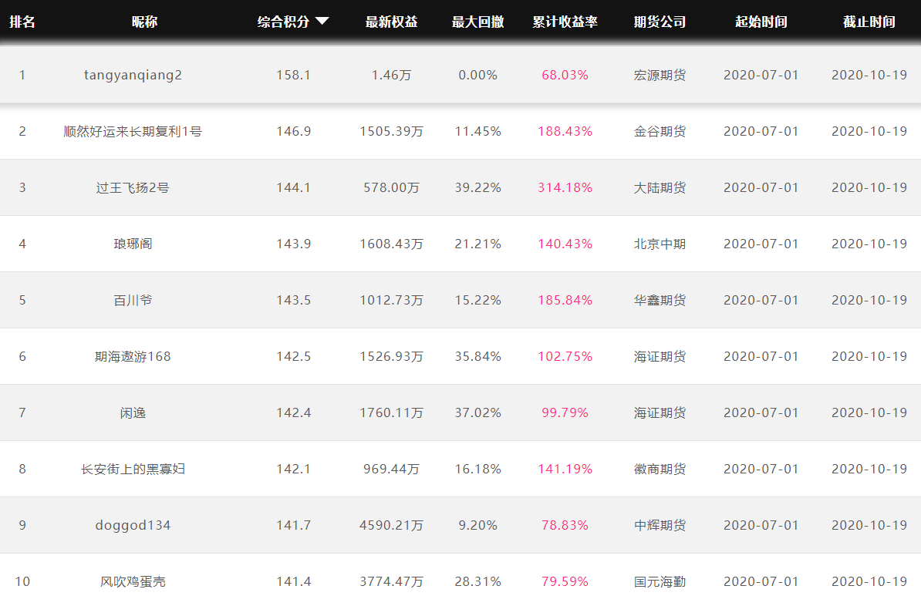
Task: Open trader 百川爷
Action: tap(133, 300)
